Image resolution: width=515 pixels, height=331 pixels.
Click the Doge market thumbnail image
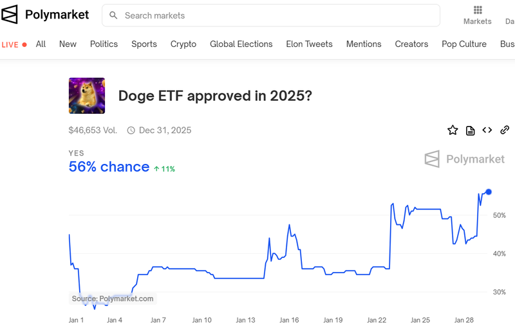(x=87, y=96)
